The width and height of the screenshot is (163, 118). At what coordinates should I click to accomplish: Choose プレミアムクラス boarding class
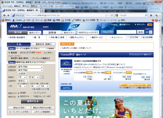coord(32,93)
